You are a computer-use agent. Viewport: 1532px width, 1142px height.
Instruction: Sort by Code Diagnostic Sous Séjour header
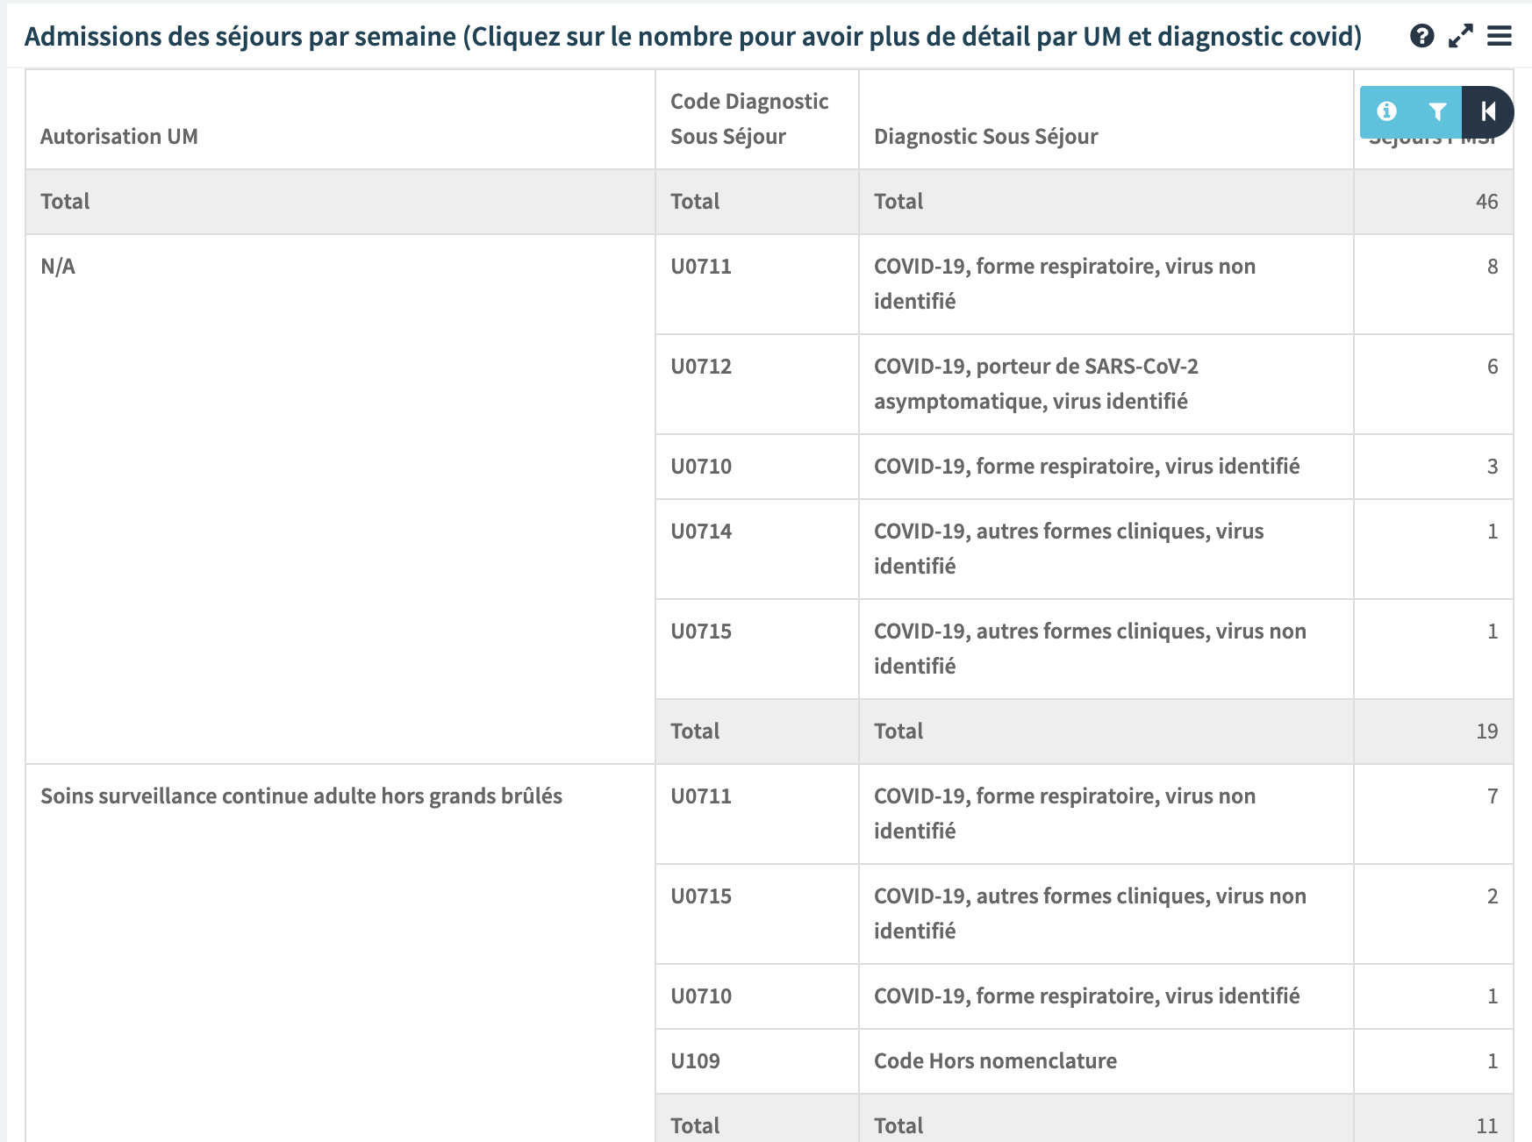pos(749,119)
